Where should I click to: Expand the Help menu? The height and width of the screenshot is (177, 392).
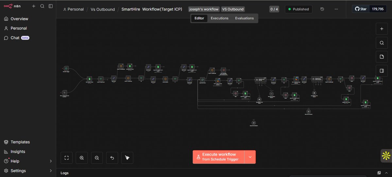click(x=28, y=161)
